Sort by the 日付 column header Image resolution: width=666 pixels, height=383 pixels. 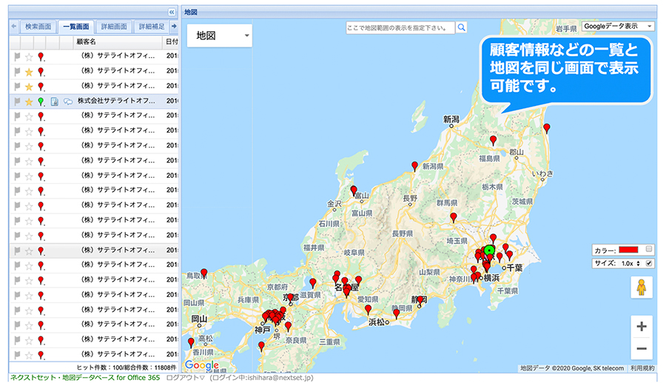[x=171, y=41]
